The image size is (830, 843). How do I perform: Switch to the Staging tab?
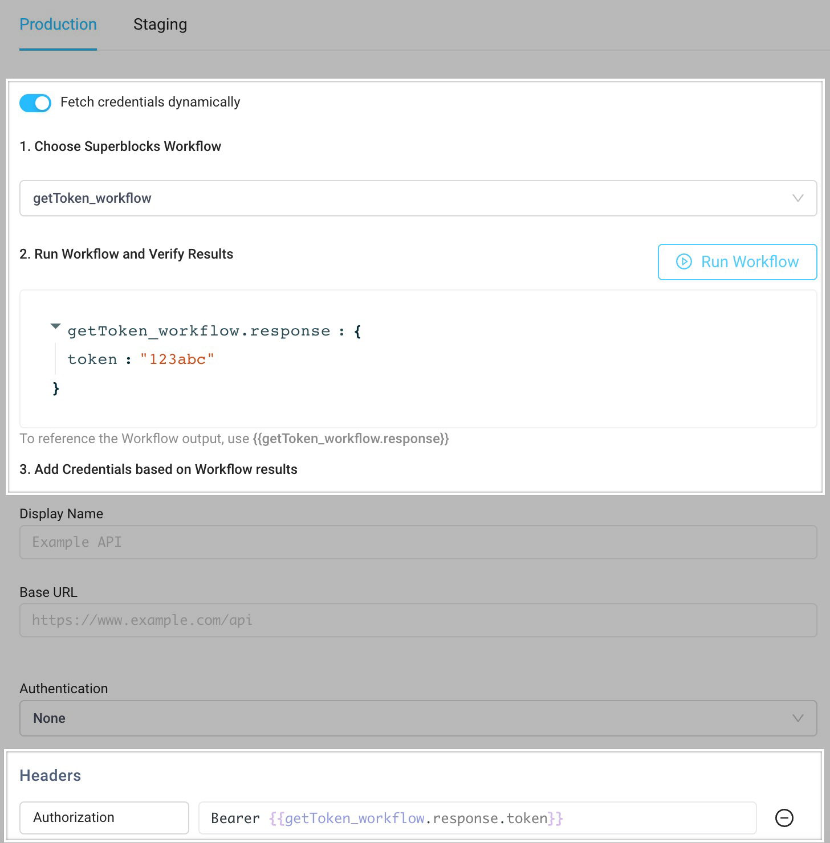click(x=160, y=24)
